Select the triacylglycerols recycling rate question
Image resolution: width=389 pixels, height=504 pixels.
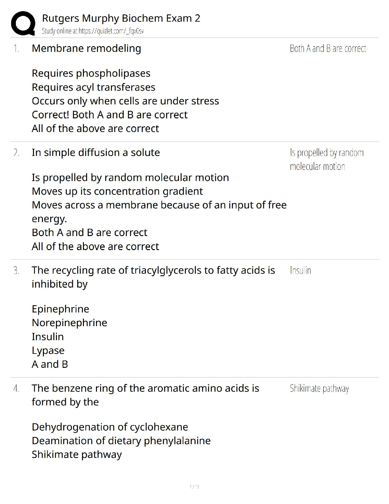153,277
